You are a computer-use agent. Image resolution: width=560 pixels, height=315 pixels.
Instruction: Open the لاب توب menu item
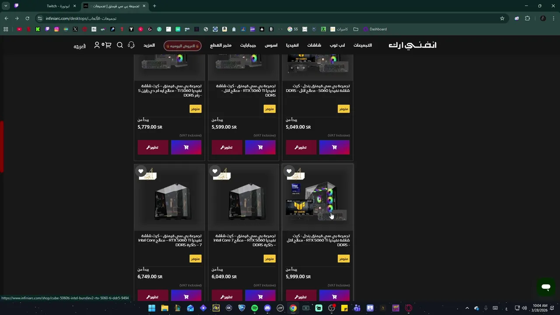coord(337,45)
